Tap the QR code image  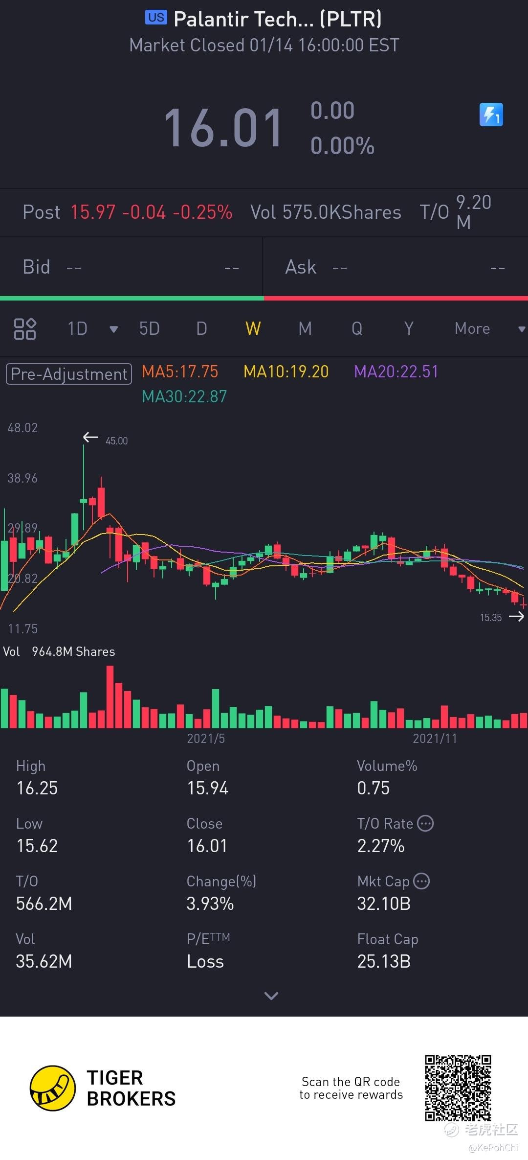[x=458, y=1088]
